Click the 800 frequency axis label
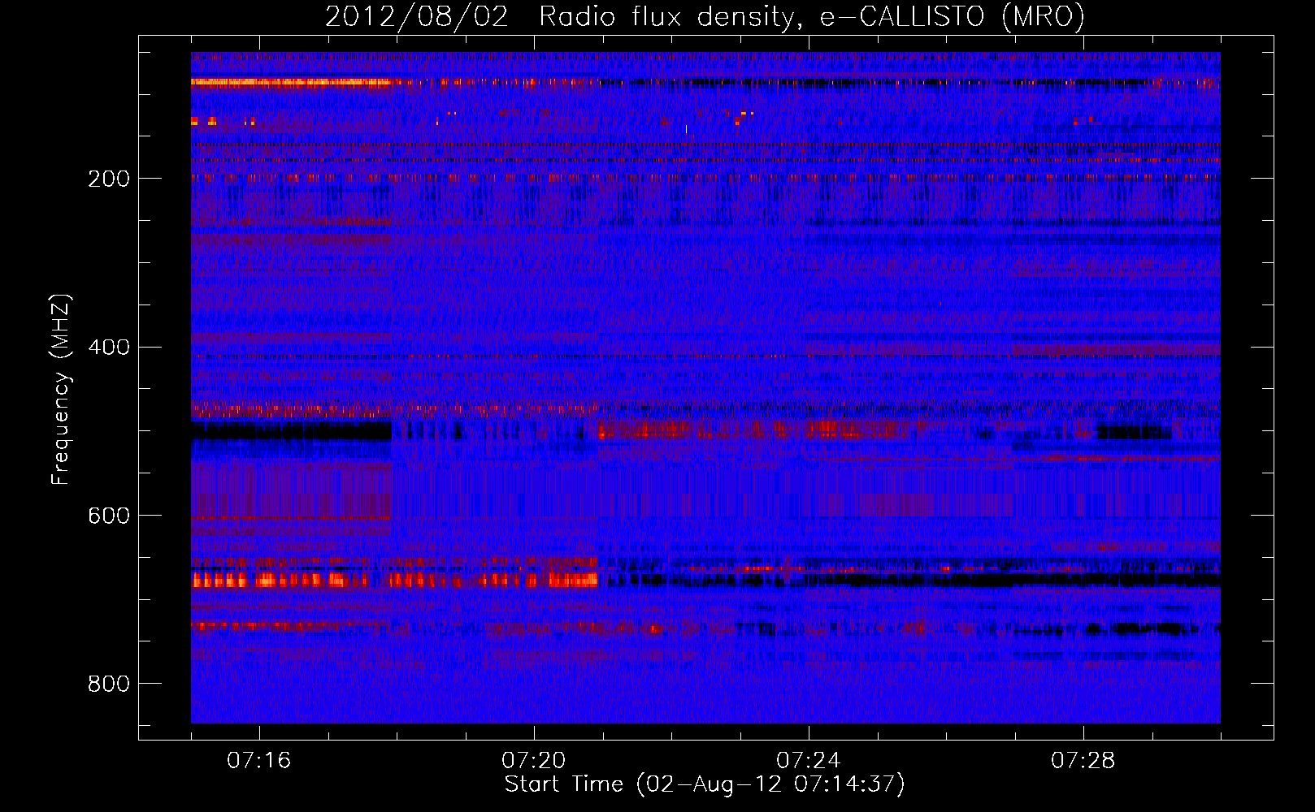This screenshot has height=812, width=1315. point(109,684)
